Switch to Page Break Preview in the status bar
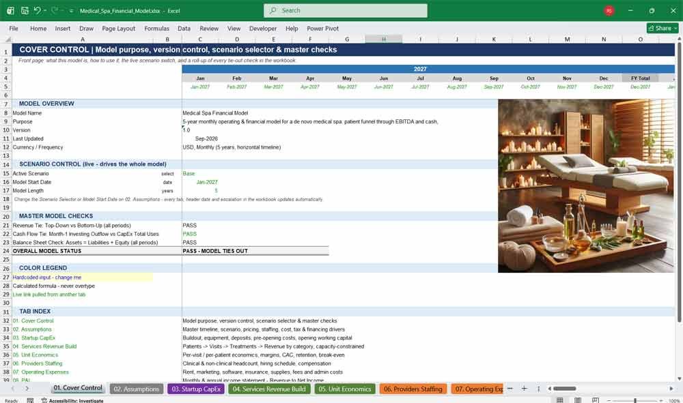This screenshot has height=403, width=683. click(596, 400)
